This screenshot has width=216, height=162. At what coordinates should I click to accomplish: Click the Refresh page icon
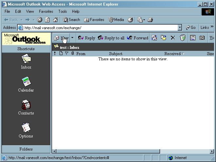[x=47, y=20]
